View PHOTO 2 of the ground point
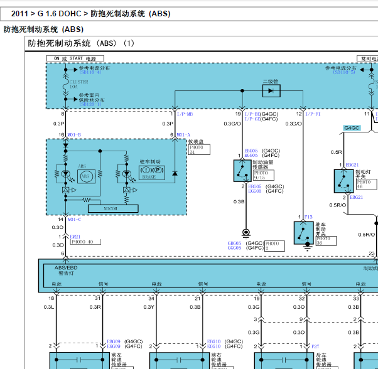Image resolution: width=378 pixels, height=369 pixels. (274, 246)
